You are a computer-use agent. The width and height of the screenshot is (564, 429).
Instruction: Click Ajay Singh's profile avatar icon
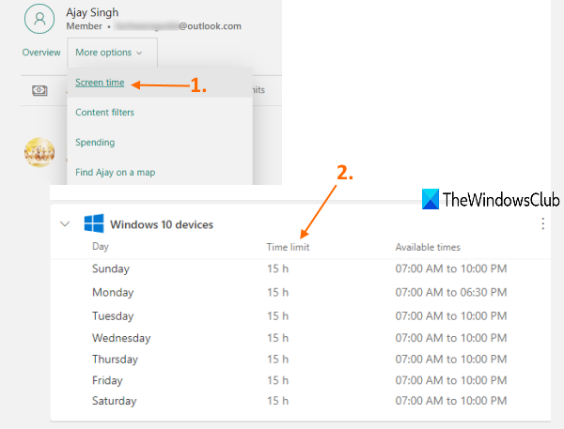point(39,19)
